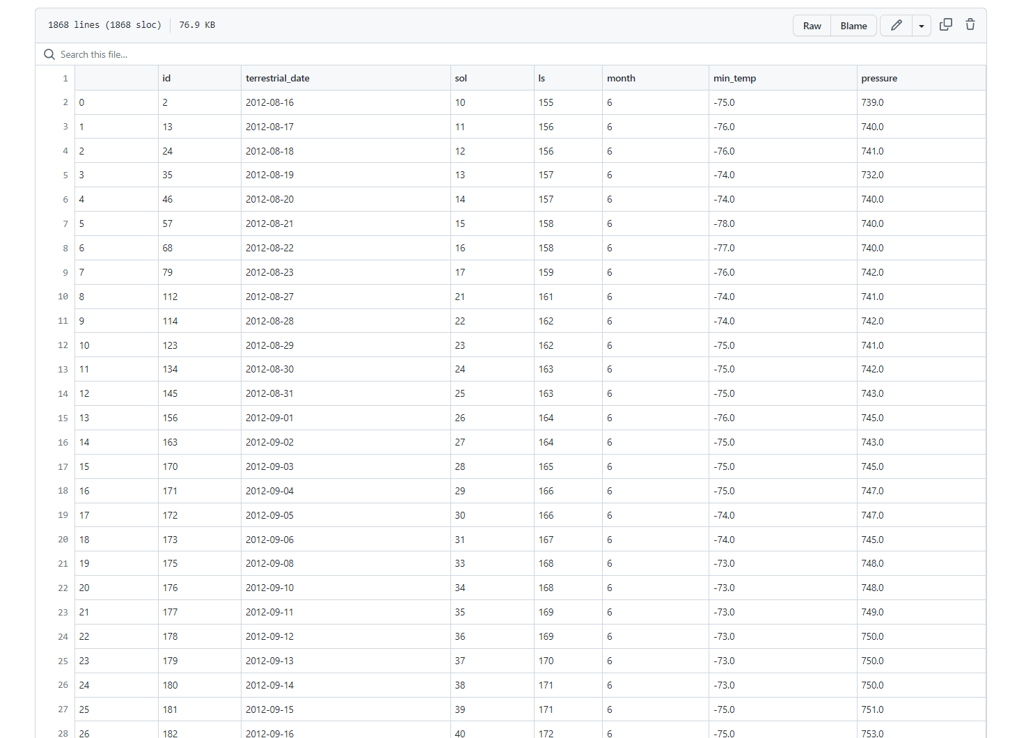Image resolution: width=1026 pixels, height=738 pixels.
Task: Click the blue '13' id value link
Action: [x=167, y=126]
